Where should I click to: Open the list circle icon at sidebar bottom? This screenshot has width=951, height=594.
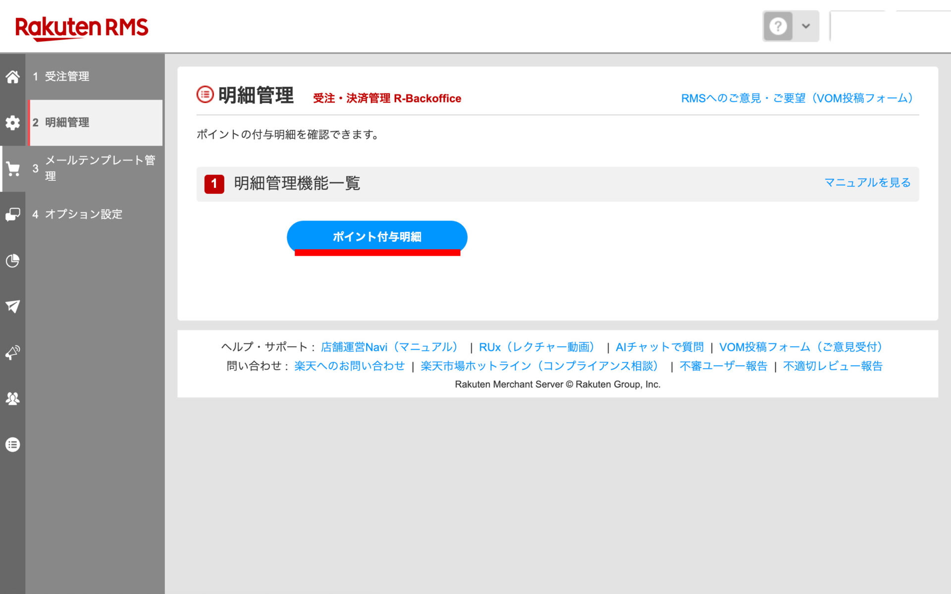[x=12, y=444]
